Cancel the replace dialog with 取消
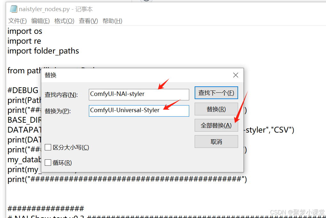Image resolution: width=326 pixels, height=218 pixels. [x=216, y=142]
